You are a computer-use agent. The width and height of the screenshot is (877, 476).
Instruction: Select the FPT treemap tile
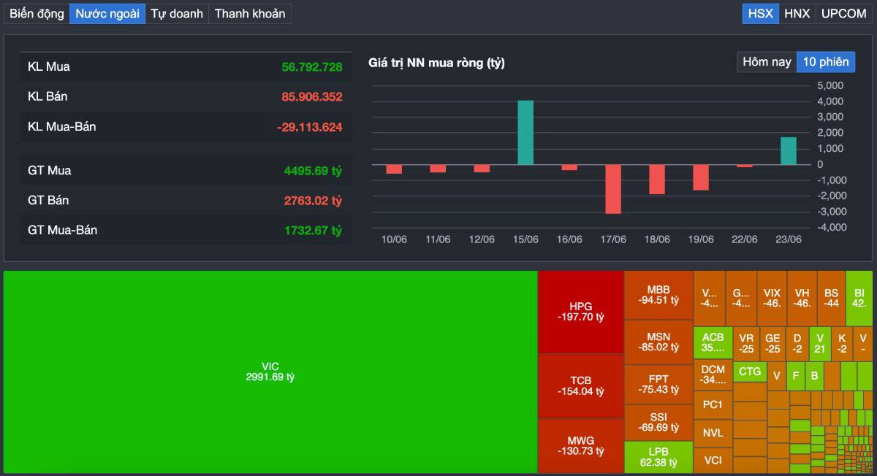(x=658, y=384)
